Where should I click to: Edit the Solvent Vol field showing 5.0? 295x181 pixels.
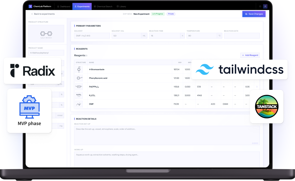pyautogui.click(x=126, y=36)
